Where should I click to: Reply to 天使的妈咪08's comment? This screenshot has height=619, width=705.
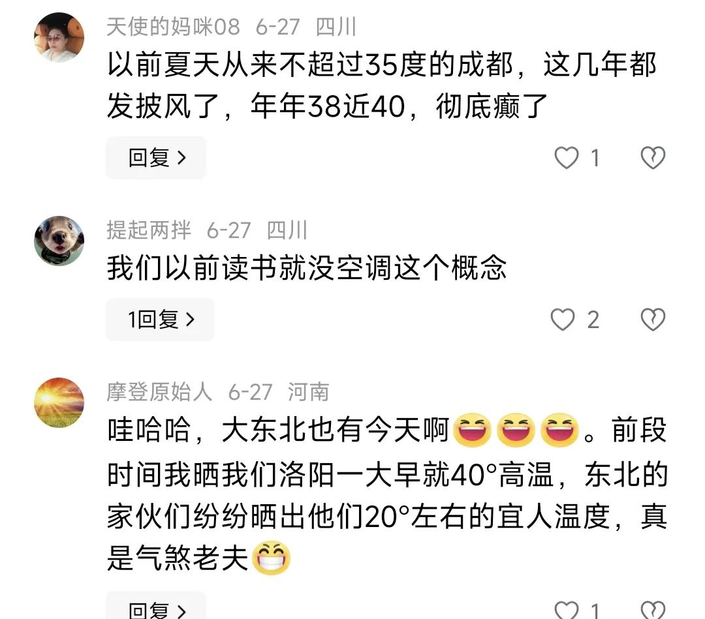pyautogui.click(x=156, y=158)
